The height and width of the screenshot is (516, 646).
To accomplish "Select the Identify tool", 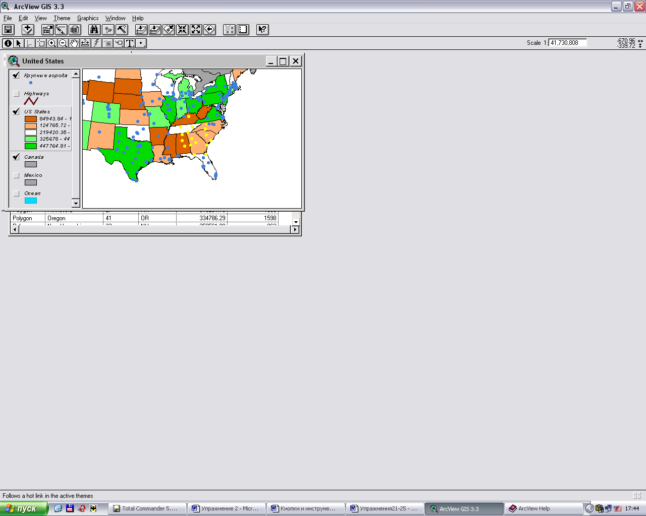I will pyautogui.click(x=8, y=43).
